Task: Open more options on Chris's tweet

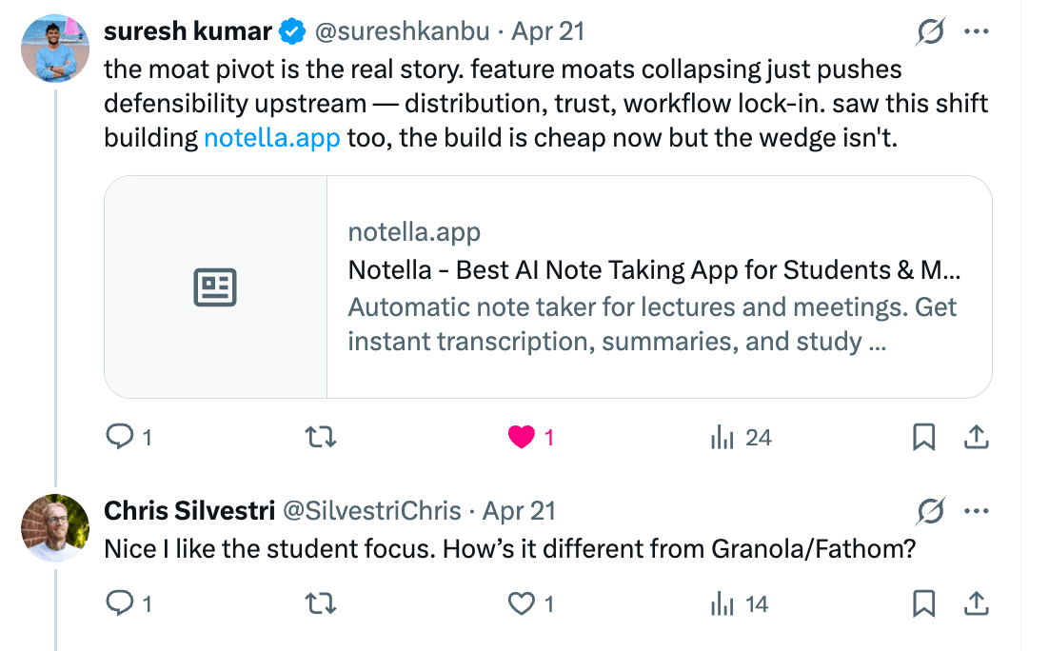Action: (x=978, y=511)
